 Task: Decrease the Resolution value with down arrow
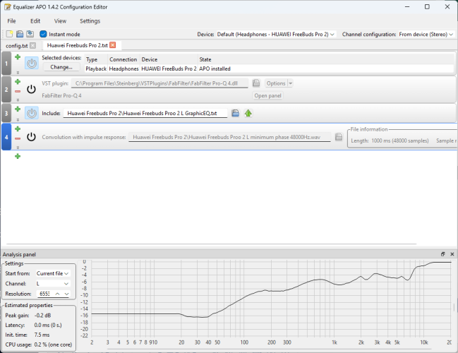66,294
